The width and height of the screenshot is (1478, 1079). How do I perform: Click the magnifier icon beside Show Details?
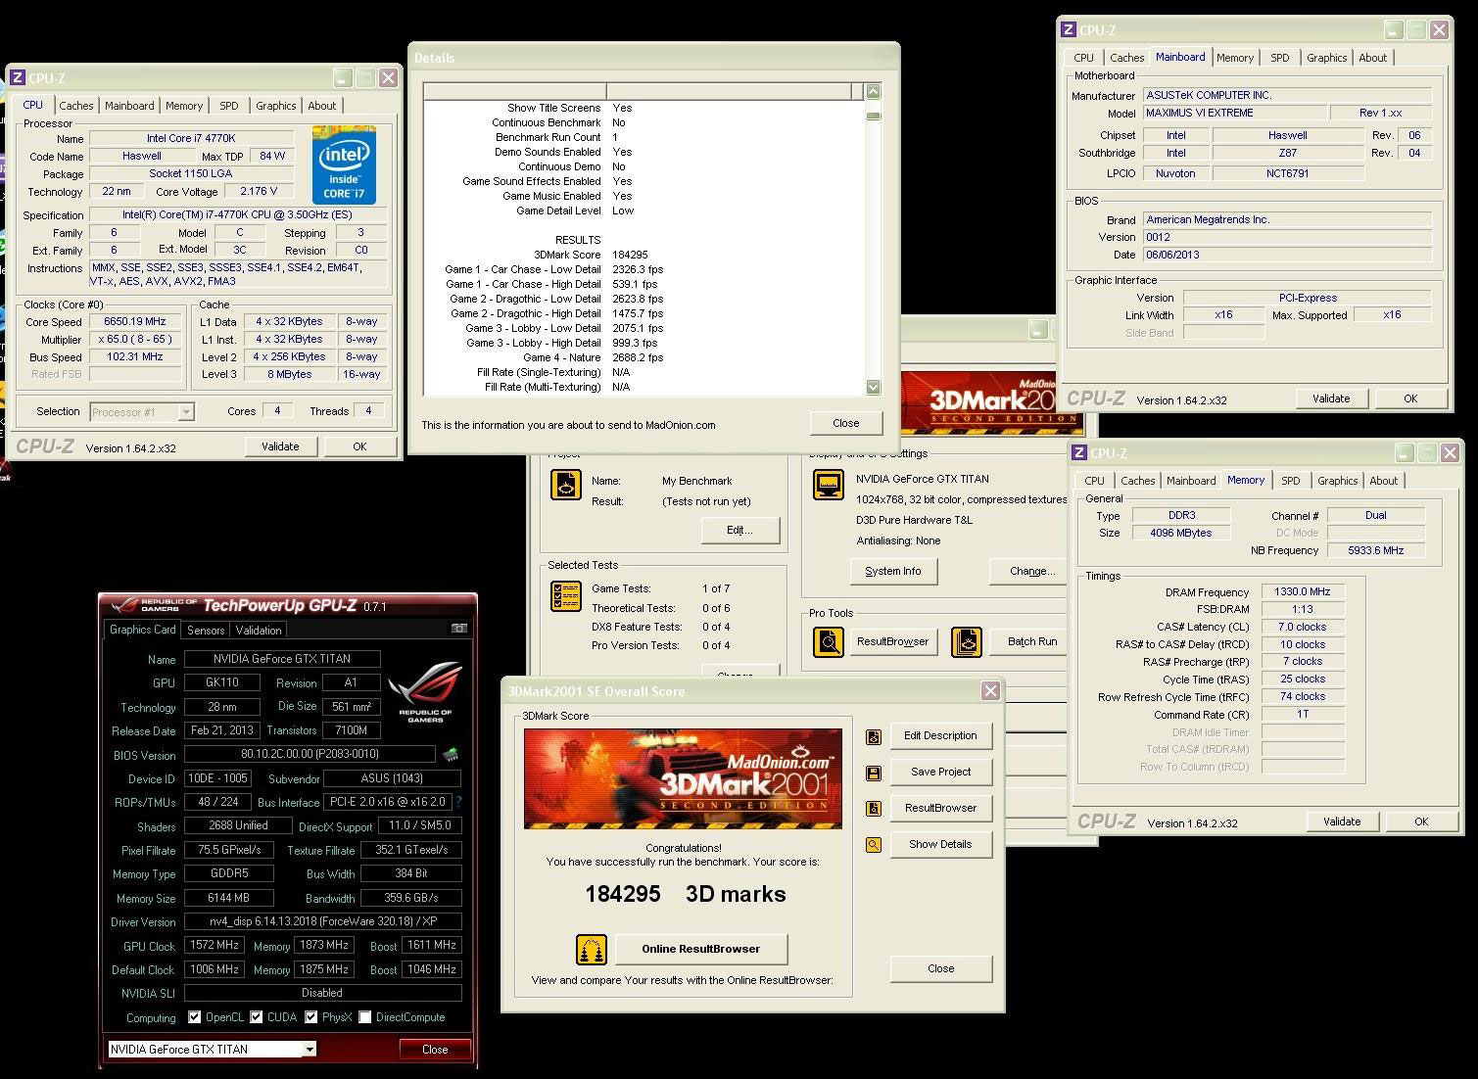(x=874, y=845)
